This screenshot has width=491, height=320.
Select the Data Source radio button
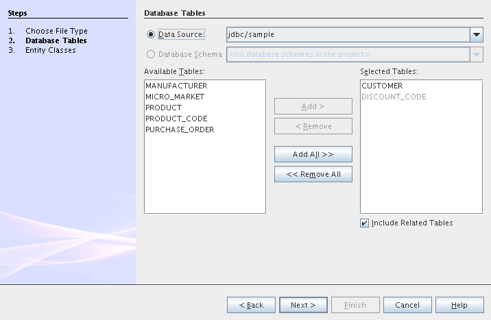tap(151, 34)
